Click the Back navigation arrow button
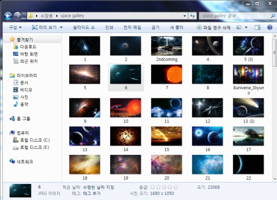Viewport: 277px width, 200px height. tap(8, 16)
